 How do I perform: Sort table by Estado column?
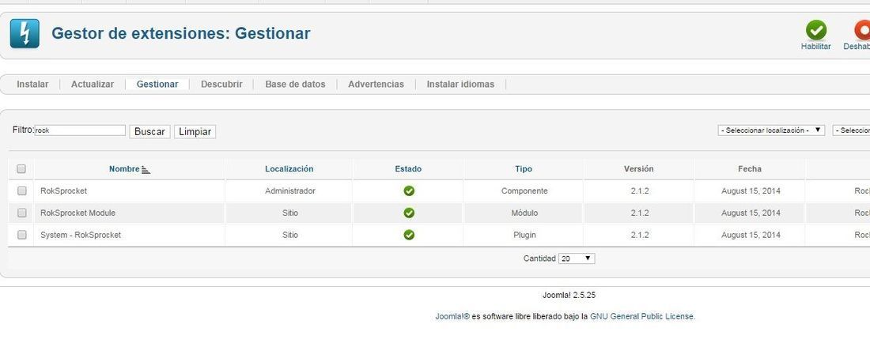[x=408, y=169]
